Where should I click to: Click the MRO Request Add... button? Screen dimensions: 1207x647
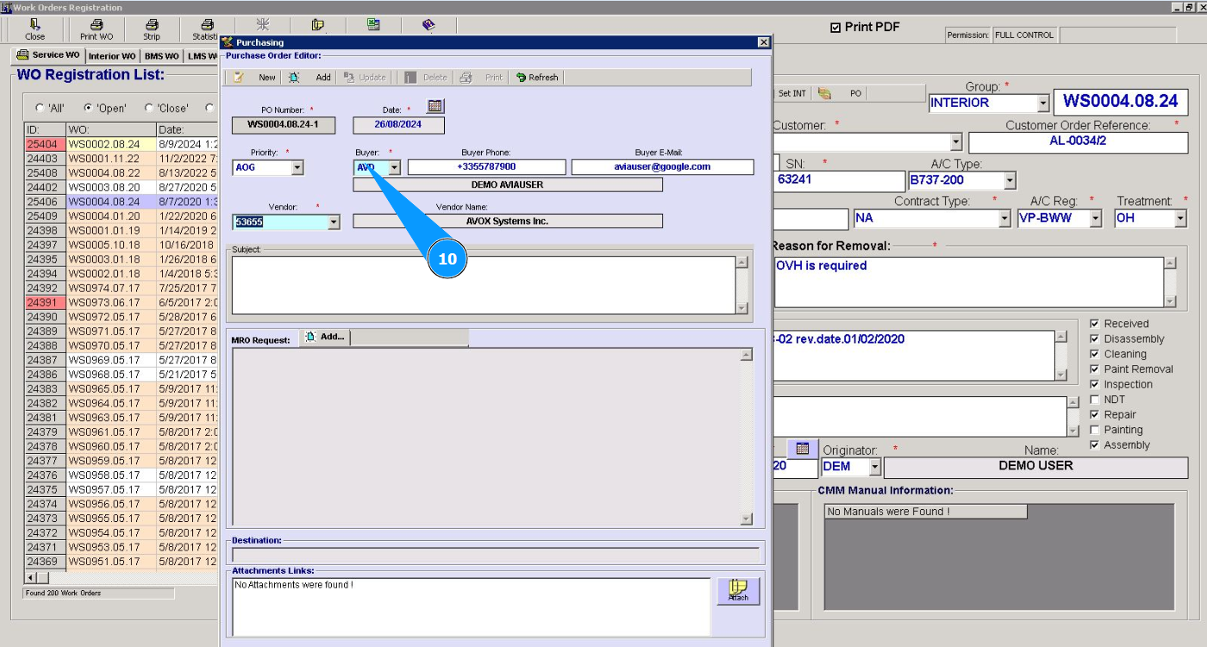tap(325, 337)
